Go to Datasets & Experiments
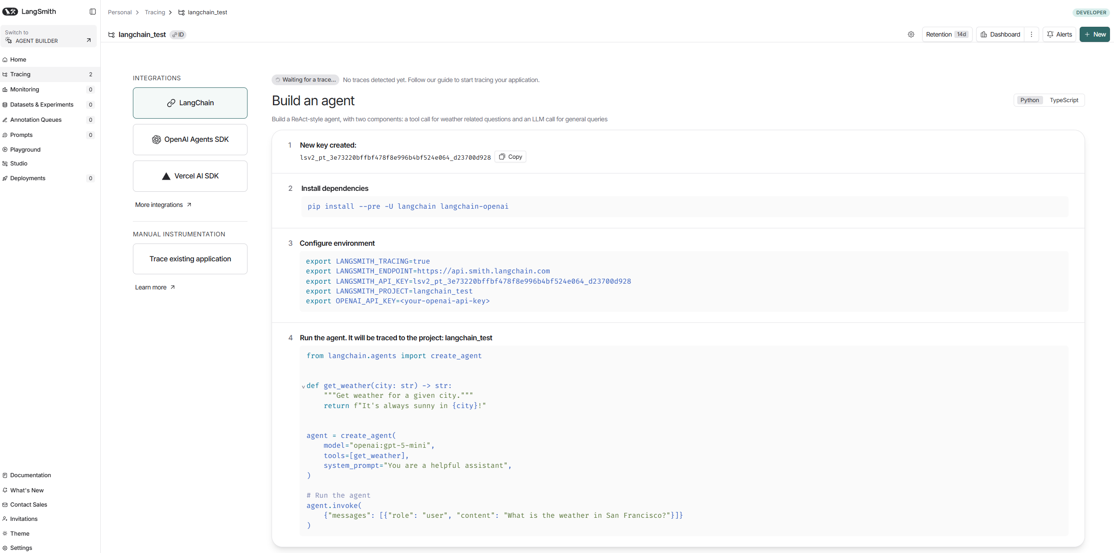The height and width of the screenshot is (553, 1114). [x=41, y=105]
